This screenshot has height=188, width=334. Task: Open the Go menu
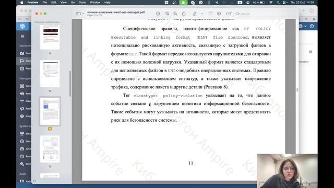click(x=73, y=3)
